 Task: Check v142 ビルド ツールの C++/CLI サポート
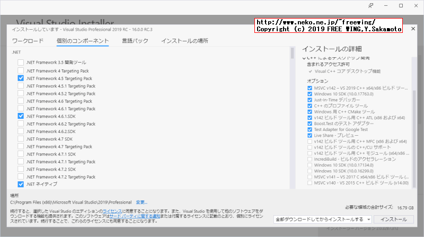click(310, 147)
